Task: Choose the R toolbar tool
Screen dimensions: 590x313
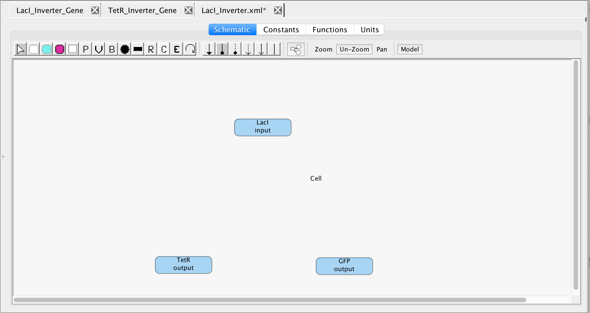Action: click(x=151, y=49)
